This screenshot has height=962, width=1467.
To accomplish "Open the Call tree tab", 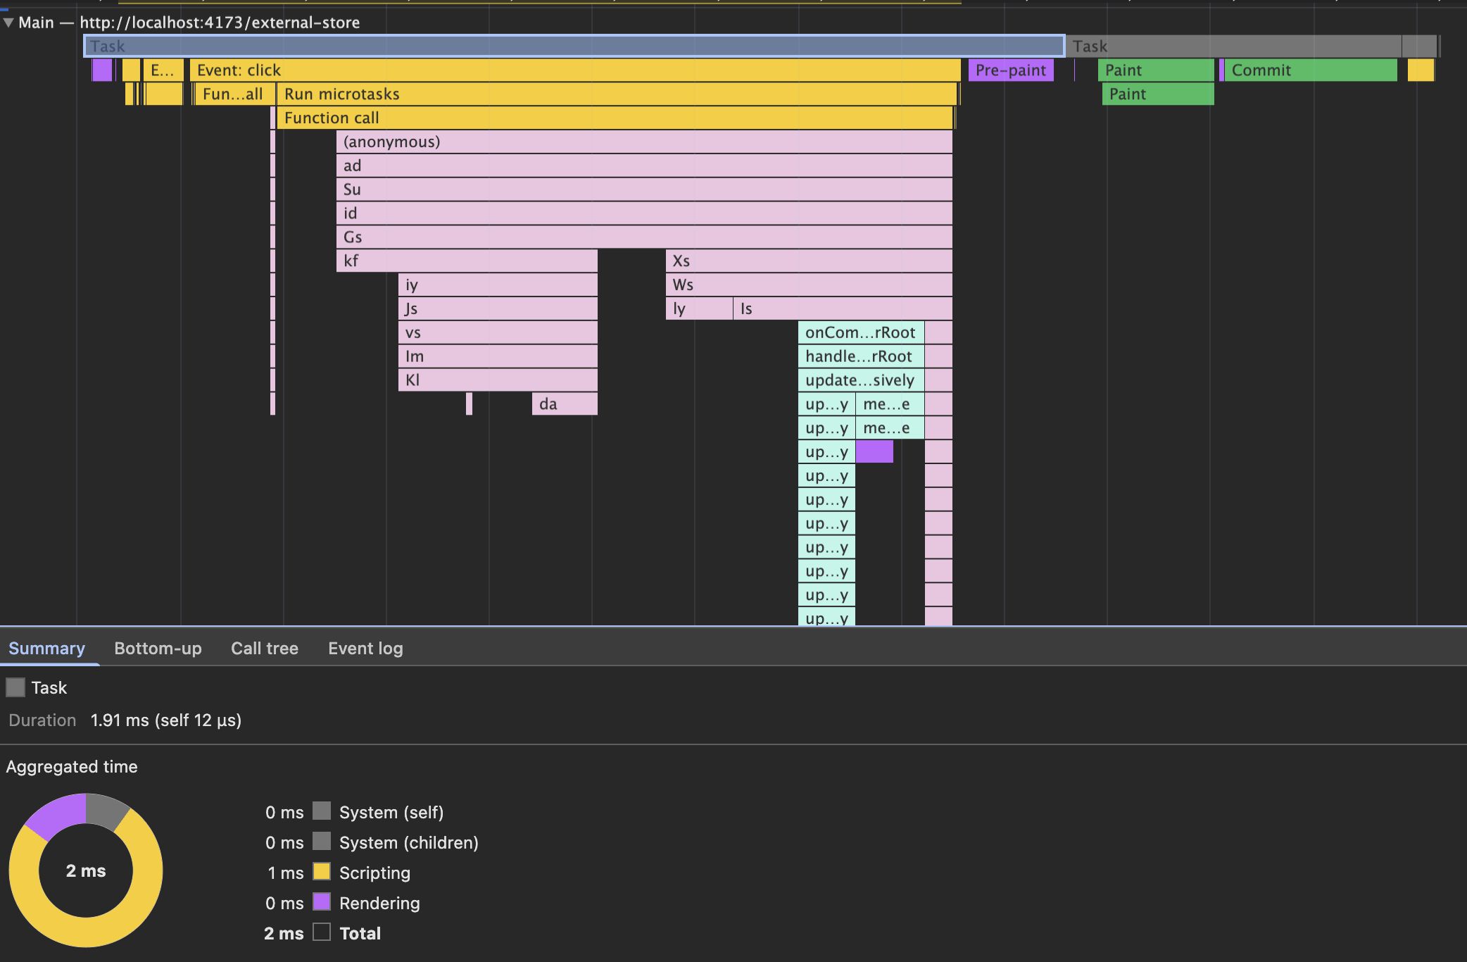I will [264, 649].
